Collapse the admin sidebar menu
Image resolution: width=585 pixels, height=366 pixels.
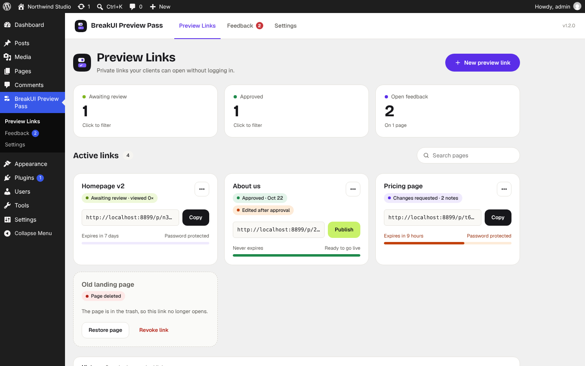32,233
